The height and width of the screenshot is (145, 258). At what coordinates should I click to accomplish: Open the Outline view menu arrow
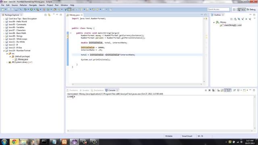click(254, 19)
